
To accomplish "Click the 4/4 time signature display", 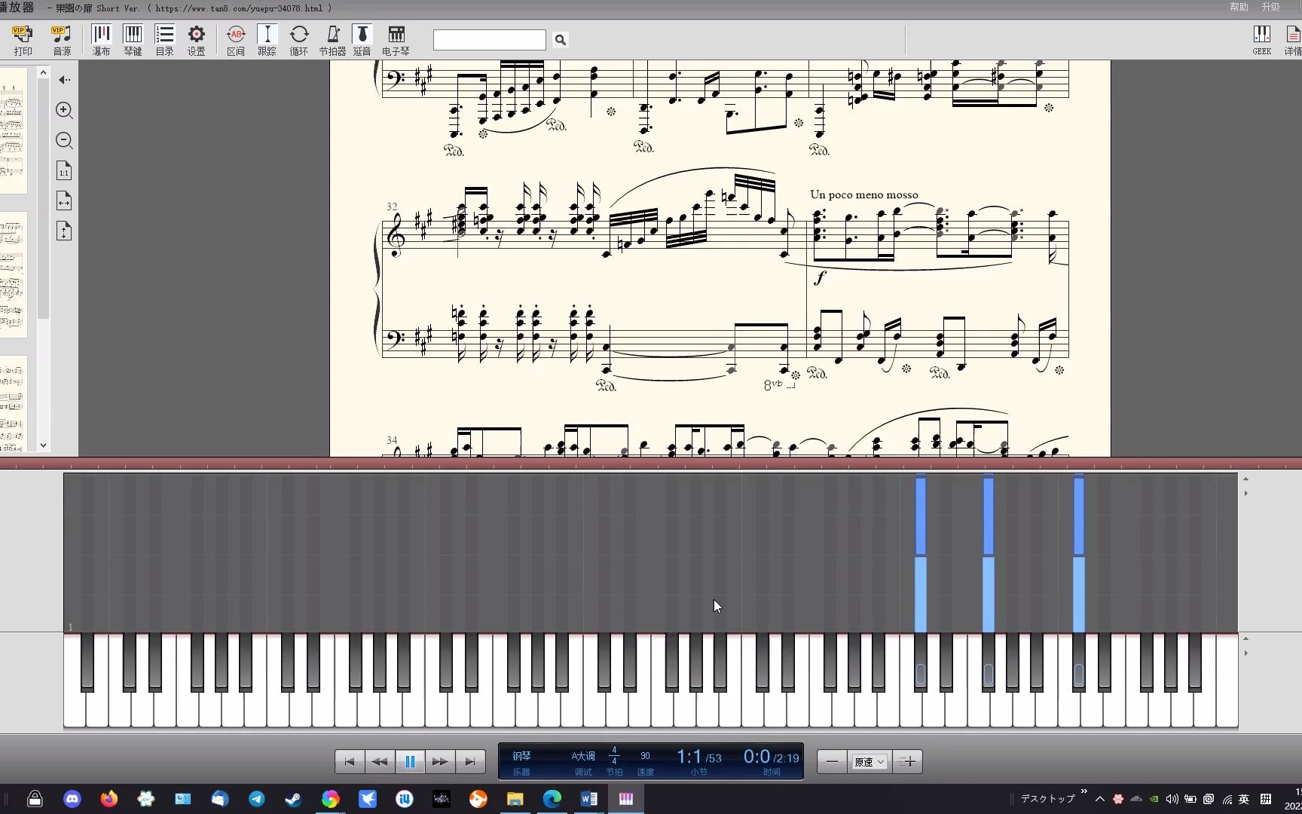I will coord(614,755).
